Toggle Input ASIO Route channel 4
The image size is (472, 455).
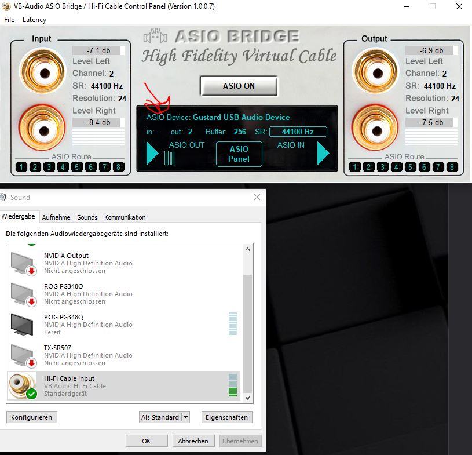pyautogui.click(x=63, y=167)
